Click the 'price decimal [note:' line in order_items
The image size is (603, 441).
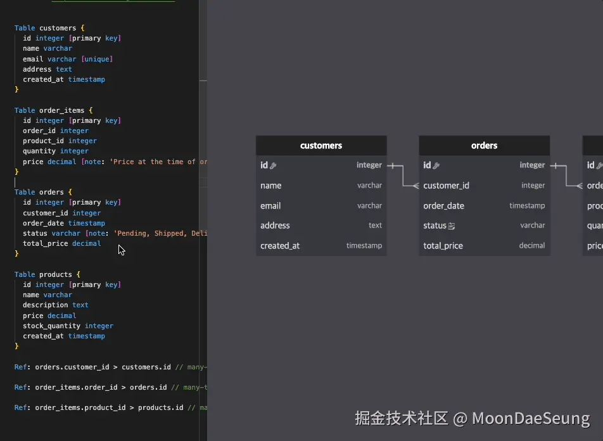click(x=115, y=162)
